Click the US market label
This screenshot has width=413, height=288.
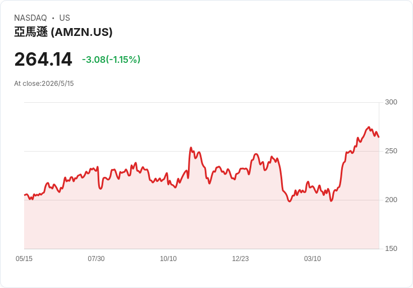(x=65, y=18)
